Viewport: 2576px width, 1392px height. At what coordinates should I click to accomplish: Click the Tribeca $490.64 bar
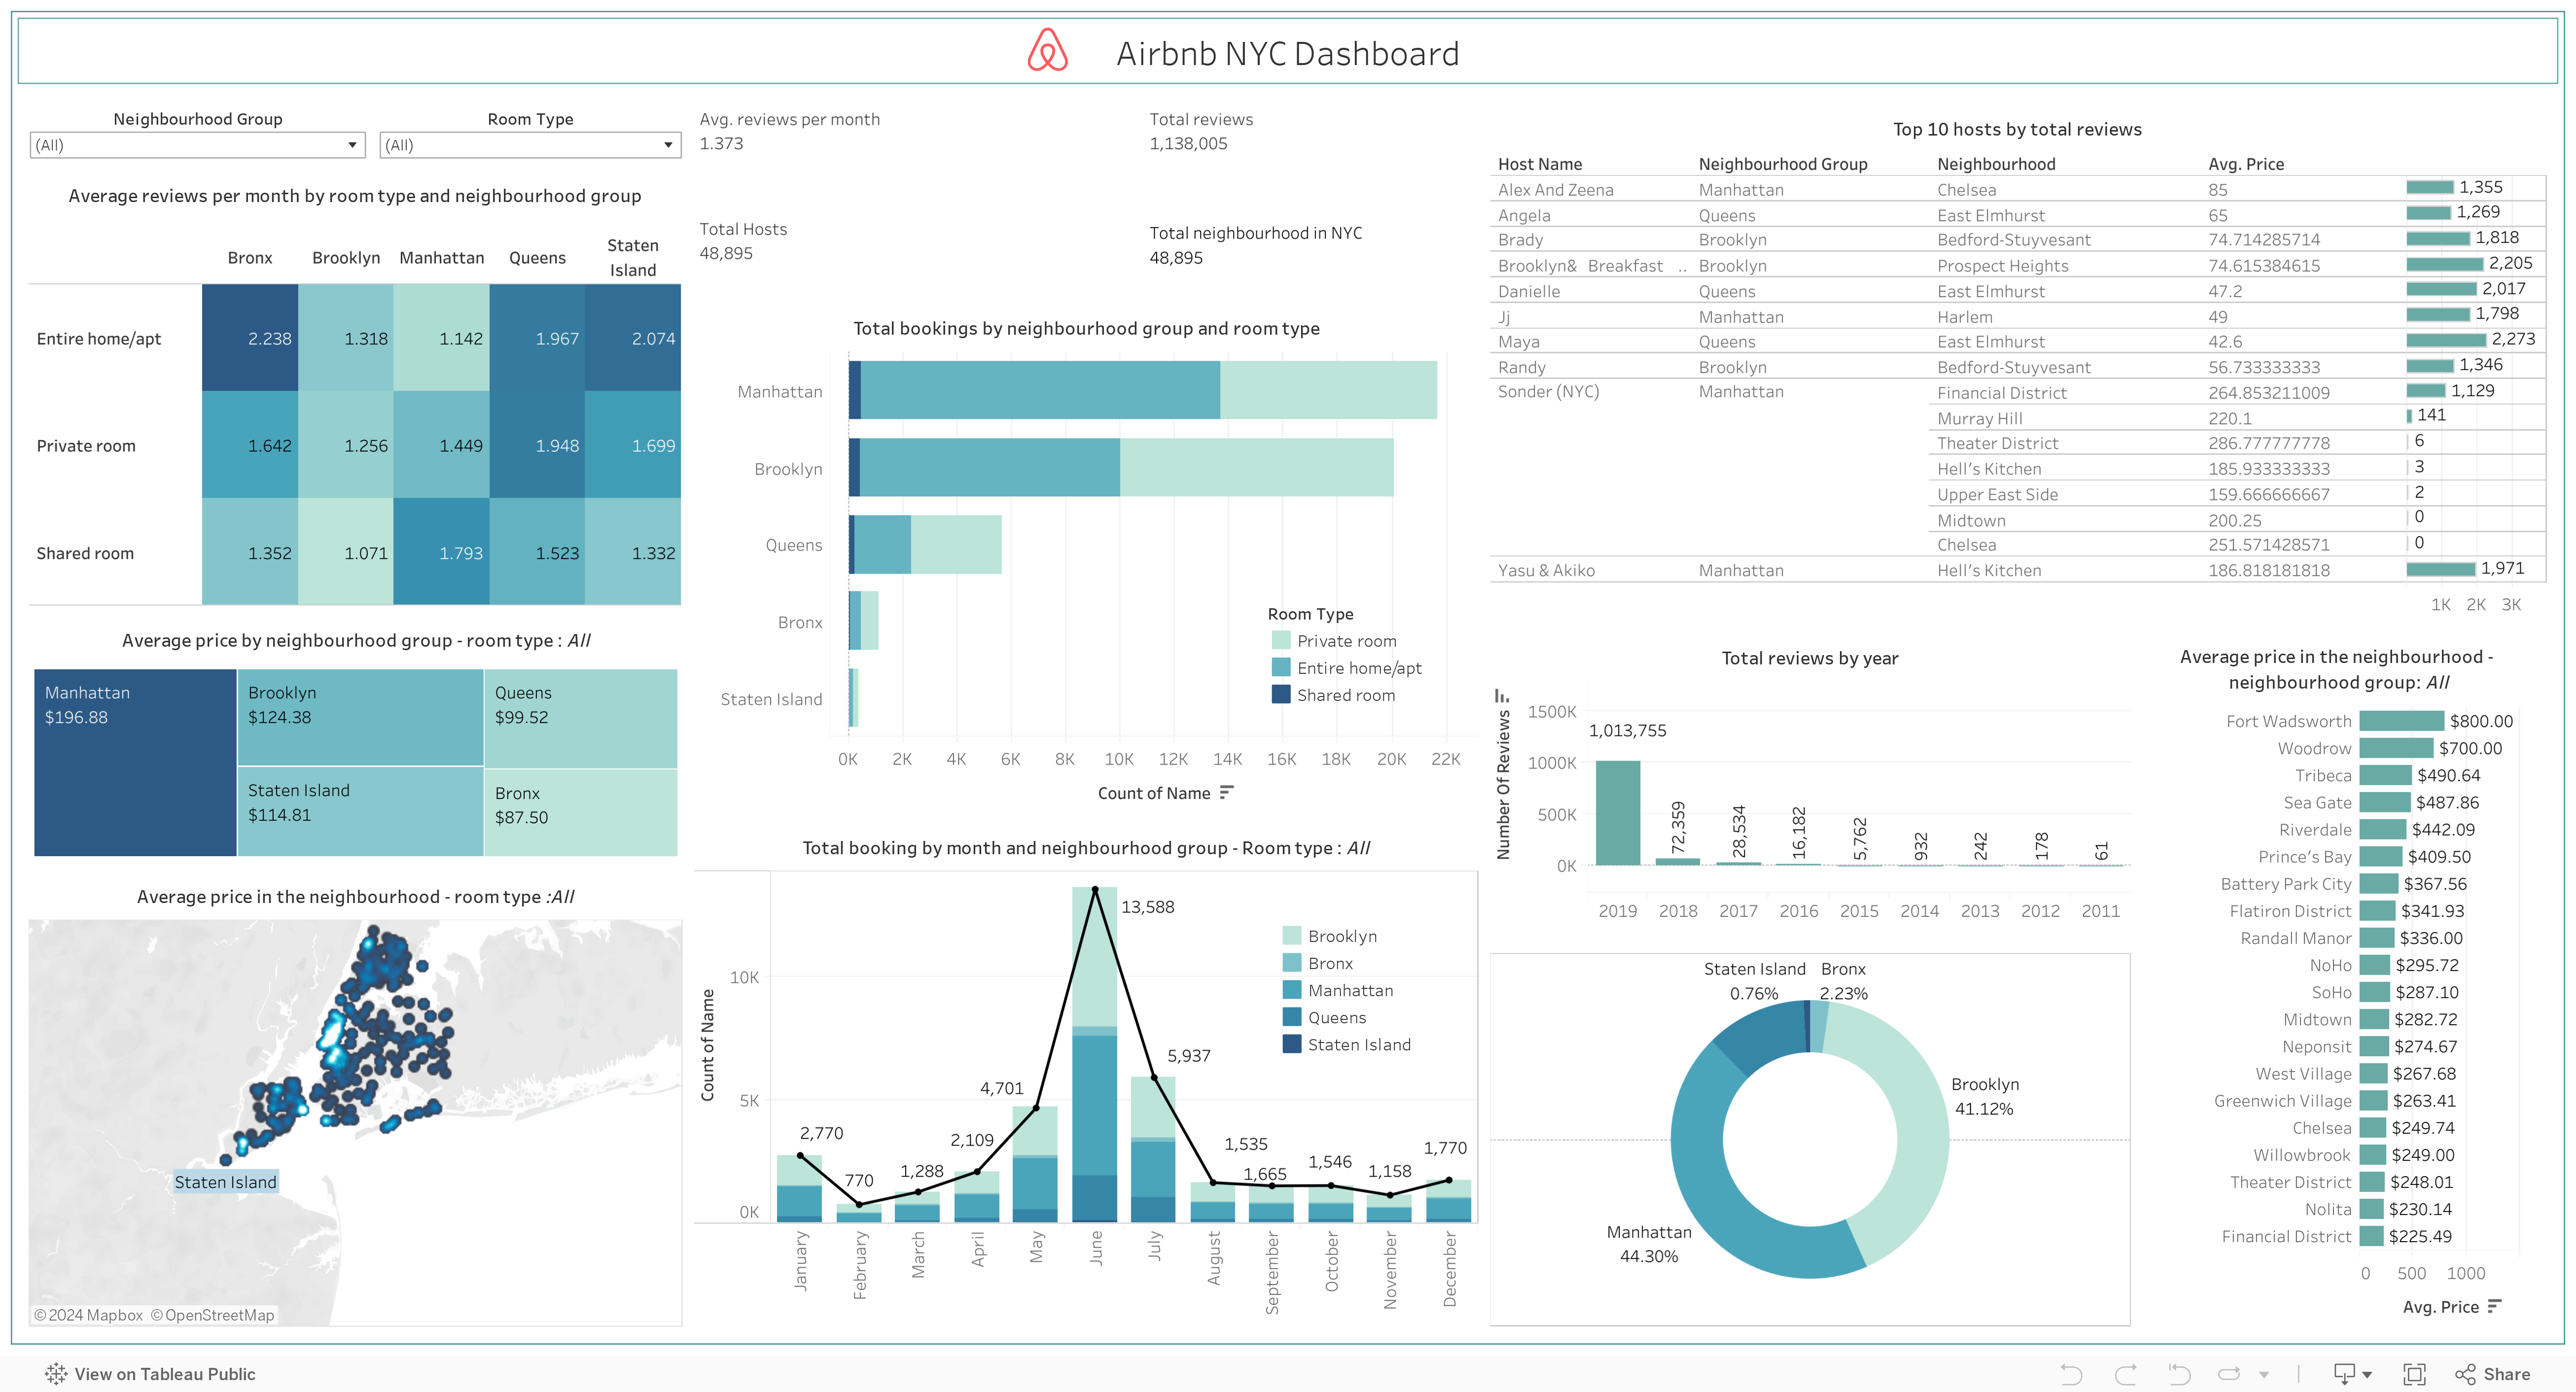pos(2385,774)
